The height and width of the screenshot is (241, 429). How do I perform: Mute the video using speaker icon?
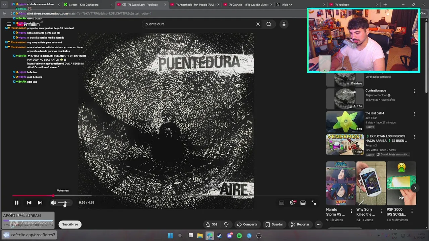[x=53, y=203]
